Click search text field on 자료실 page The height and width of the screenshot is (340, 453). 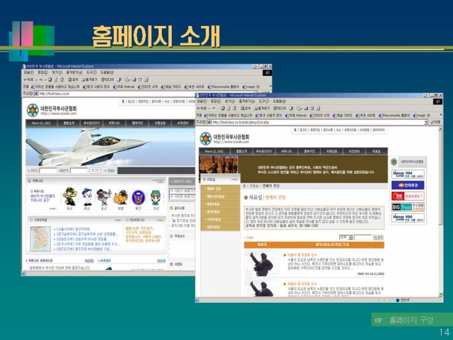click(362, 237)
